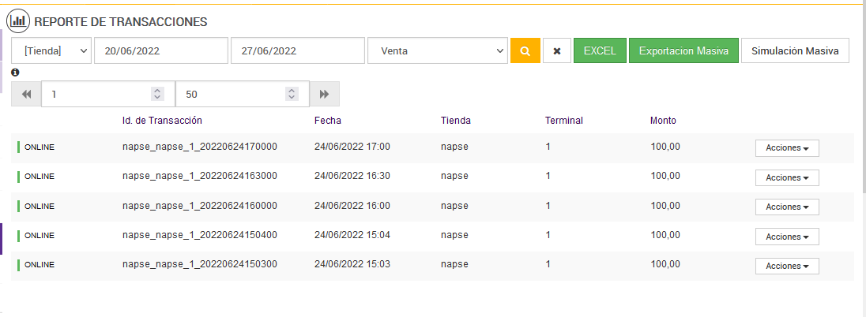Export the report with EXCEL button
The width and height of the screenshot is (866, 317).
click(600, 50)
